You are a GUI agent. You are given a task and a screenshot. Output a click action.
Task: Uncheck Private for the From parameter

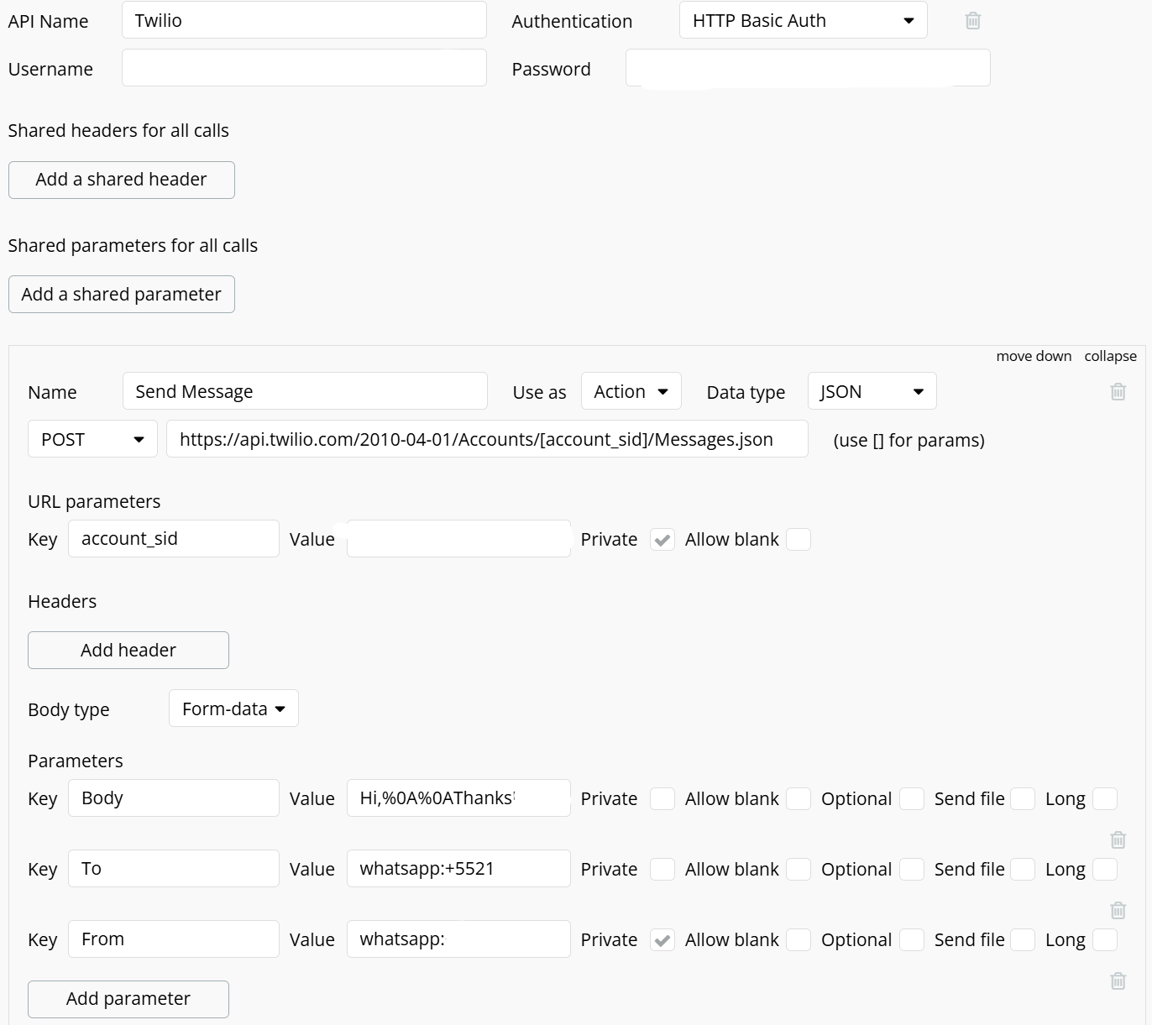pyautogui.click(x=662, y=940)
